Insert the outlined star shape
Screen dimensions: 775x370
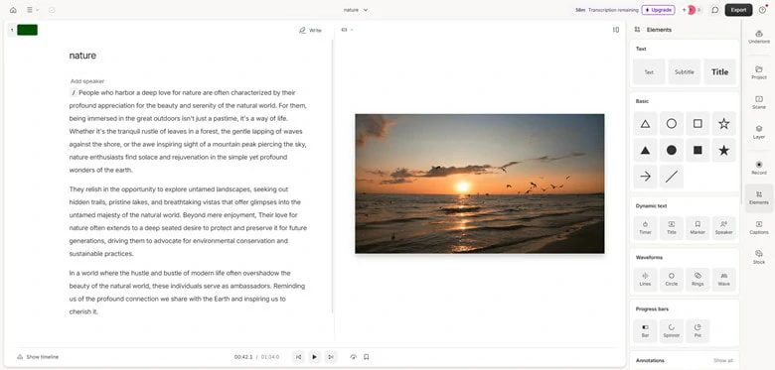723,124
